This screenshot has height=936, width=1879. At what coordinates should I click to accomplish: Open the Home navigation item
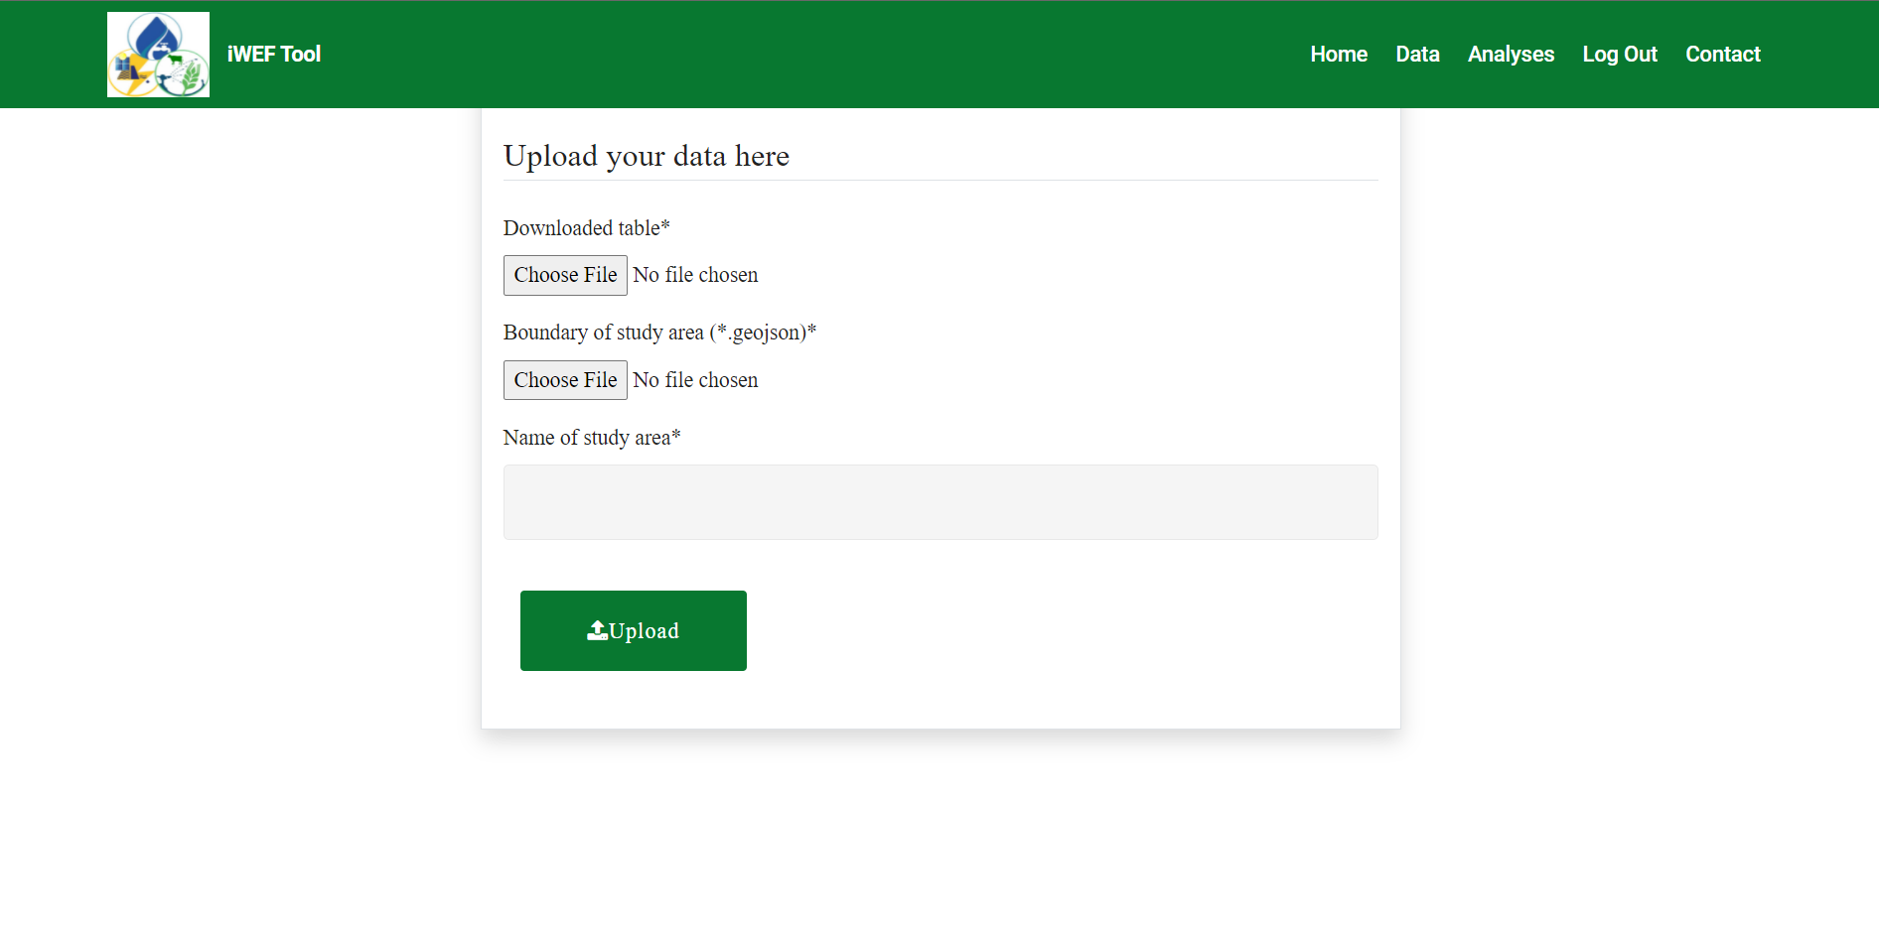tap(1338, 54)
